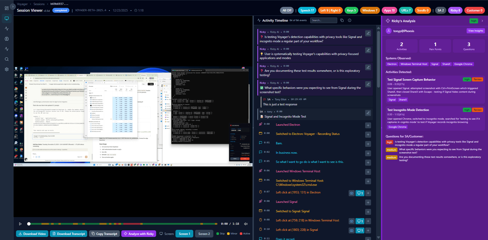Expand the Launched Signal event with its plus button
The height and width of the screenshot is (240, 488).
pos(368,202)
